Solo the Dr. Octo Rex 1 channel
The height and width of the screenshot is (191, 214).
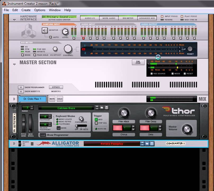60,99
